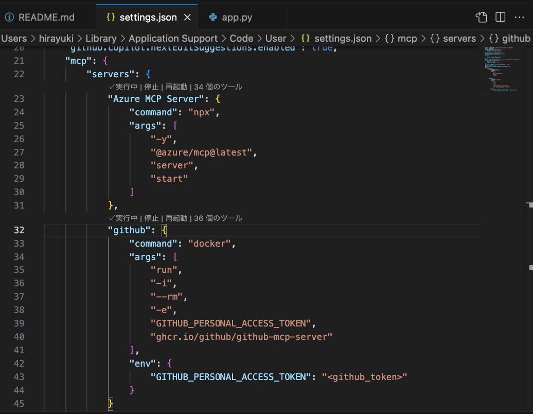
Task: Click "GITHUB_PERSONAL_ACCESS_TOKEN" string on line 39
Action: coord(231,323)
